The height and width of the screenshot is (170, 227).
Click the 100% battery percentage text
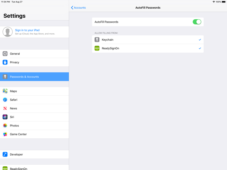click(218, 2)
